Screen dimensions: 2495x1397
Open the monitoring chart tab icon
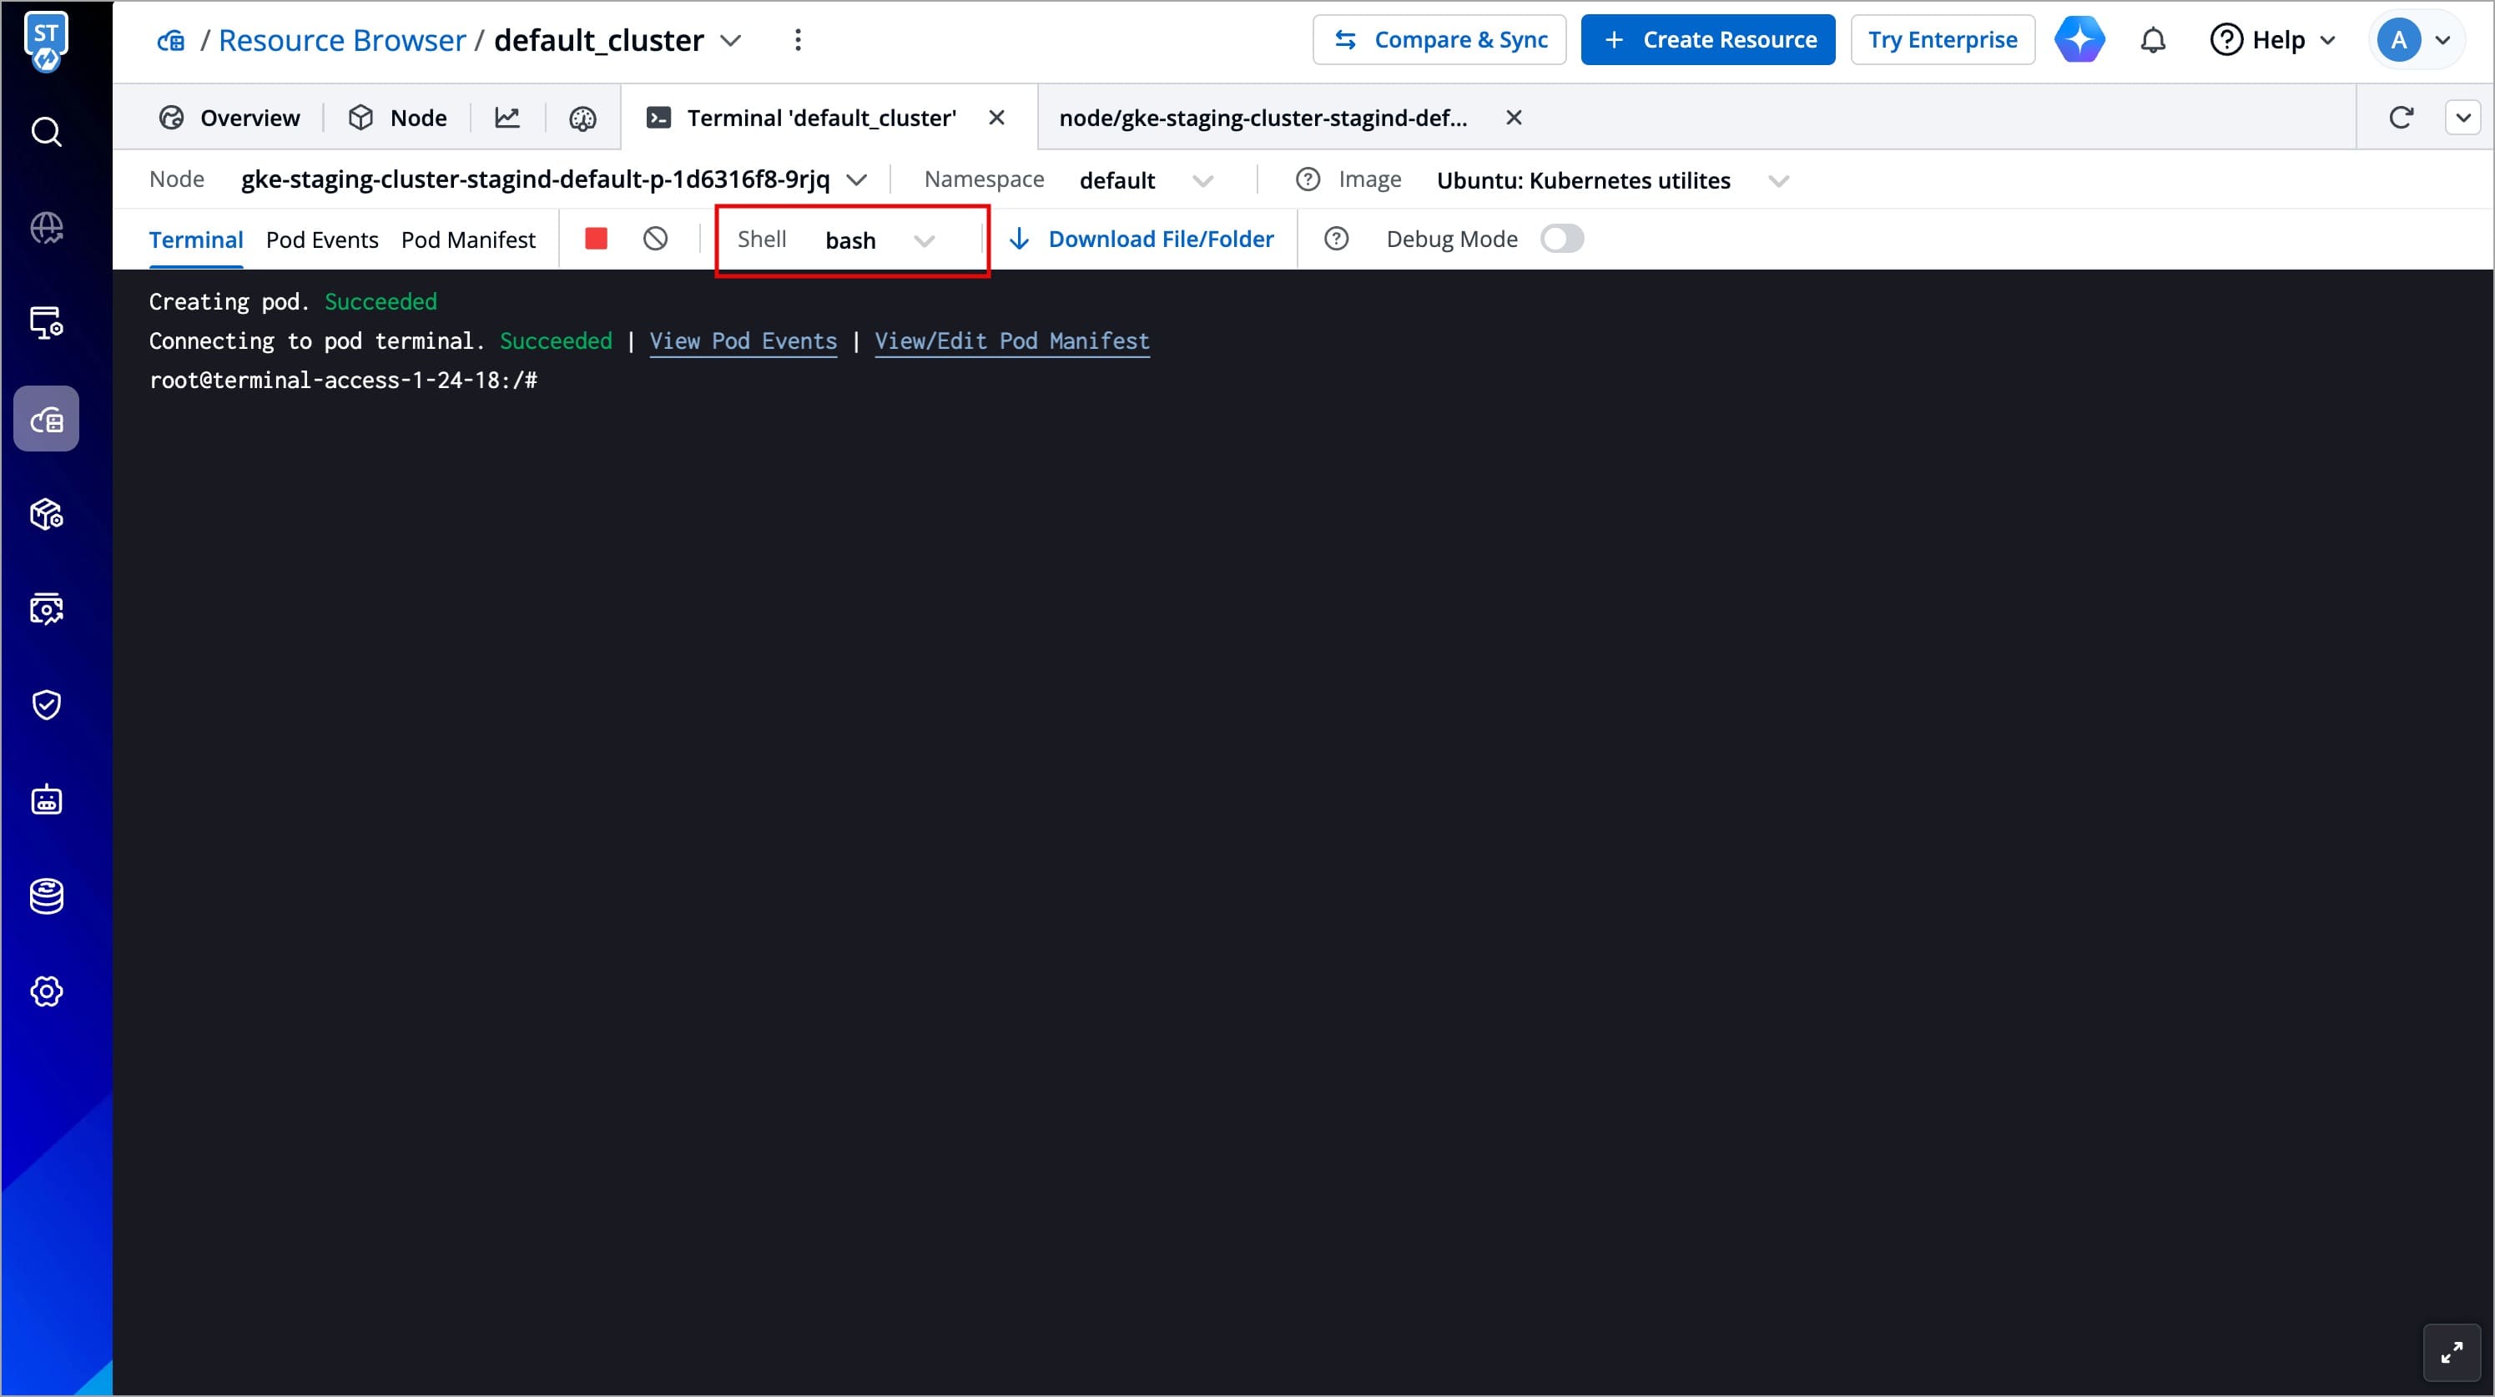tap(507, 117)
